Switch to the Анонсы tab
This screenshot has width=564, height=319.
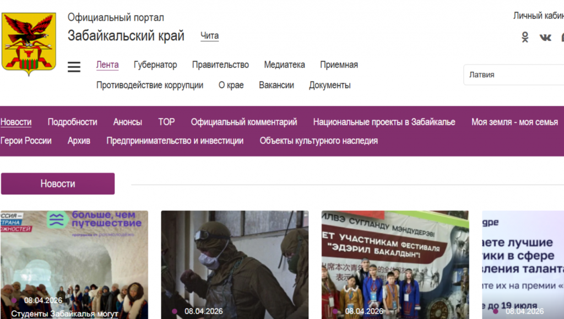tap(128, 122)
